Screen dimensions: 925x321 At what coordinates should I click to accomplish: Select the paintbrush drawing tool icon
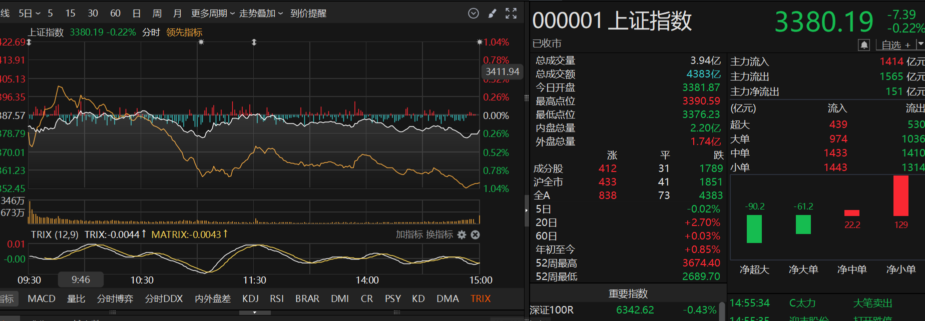493,13
